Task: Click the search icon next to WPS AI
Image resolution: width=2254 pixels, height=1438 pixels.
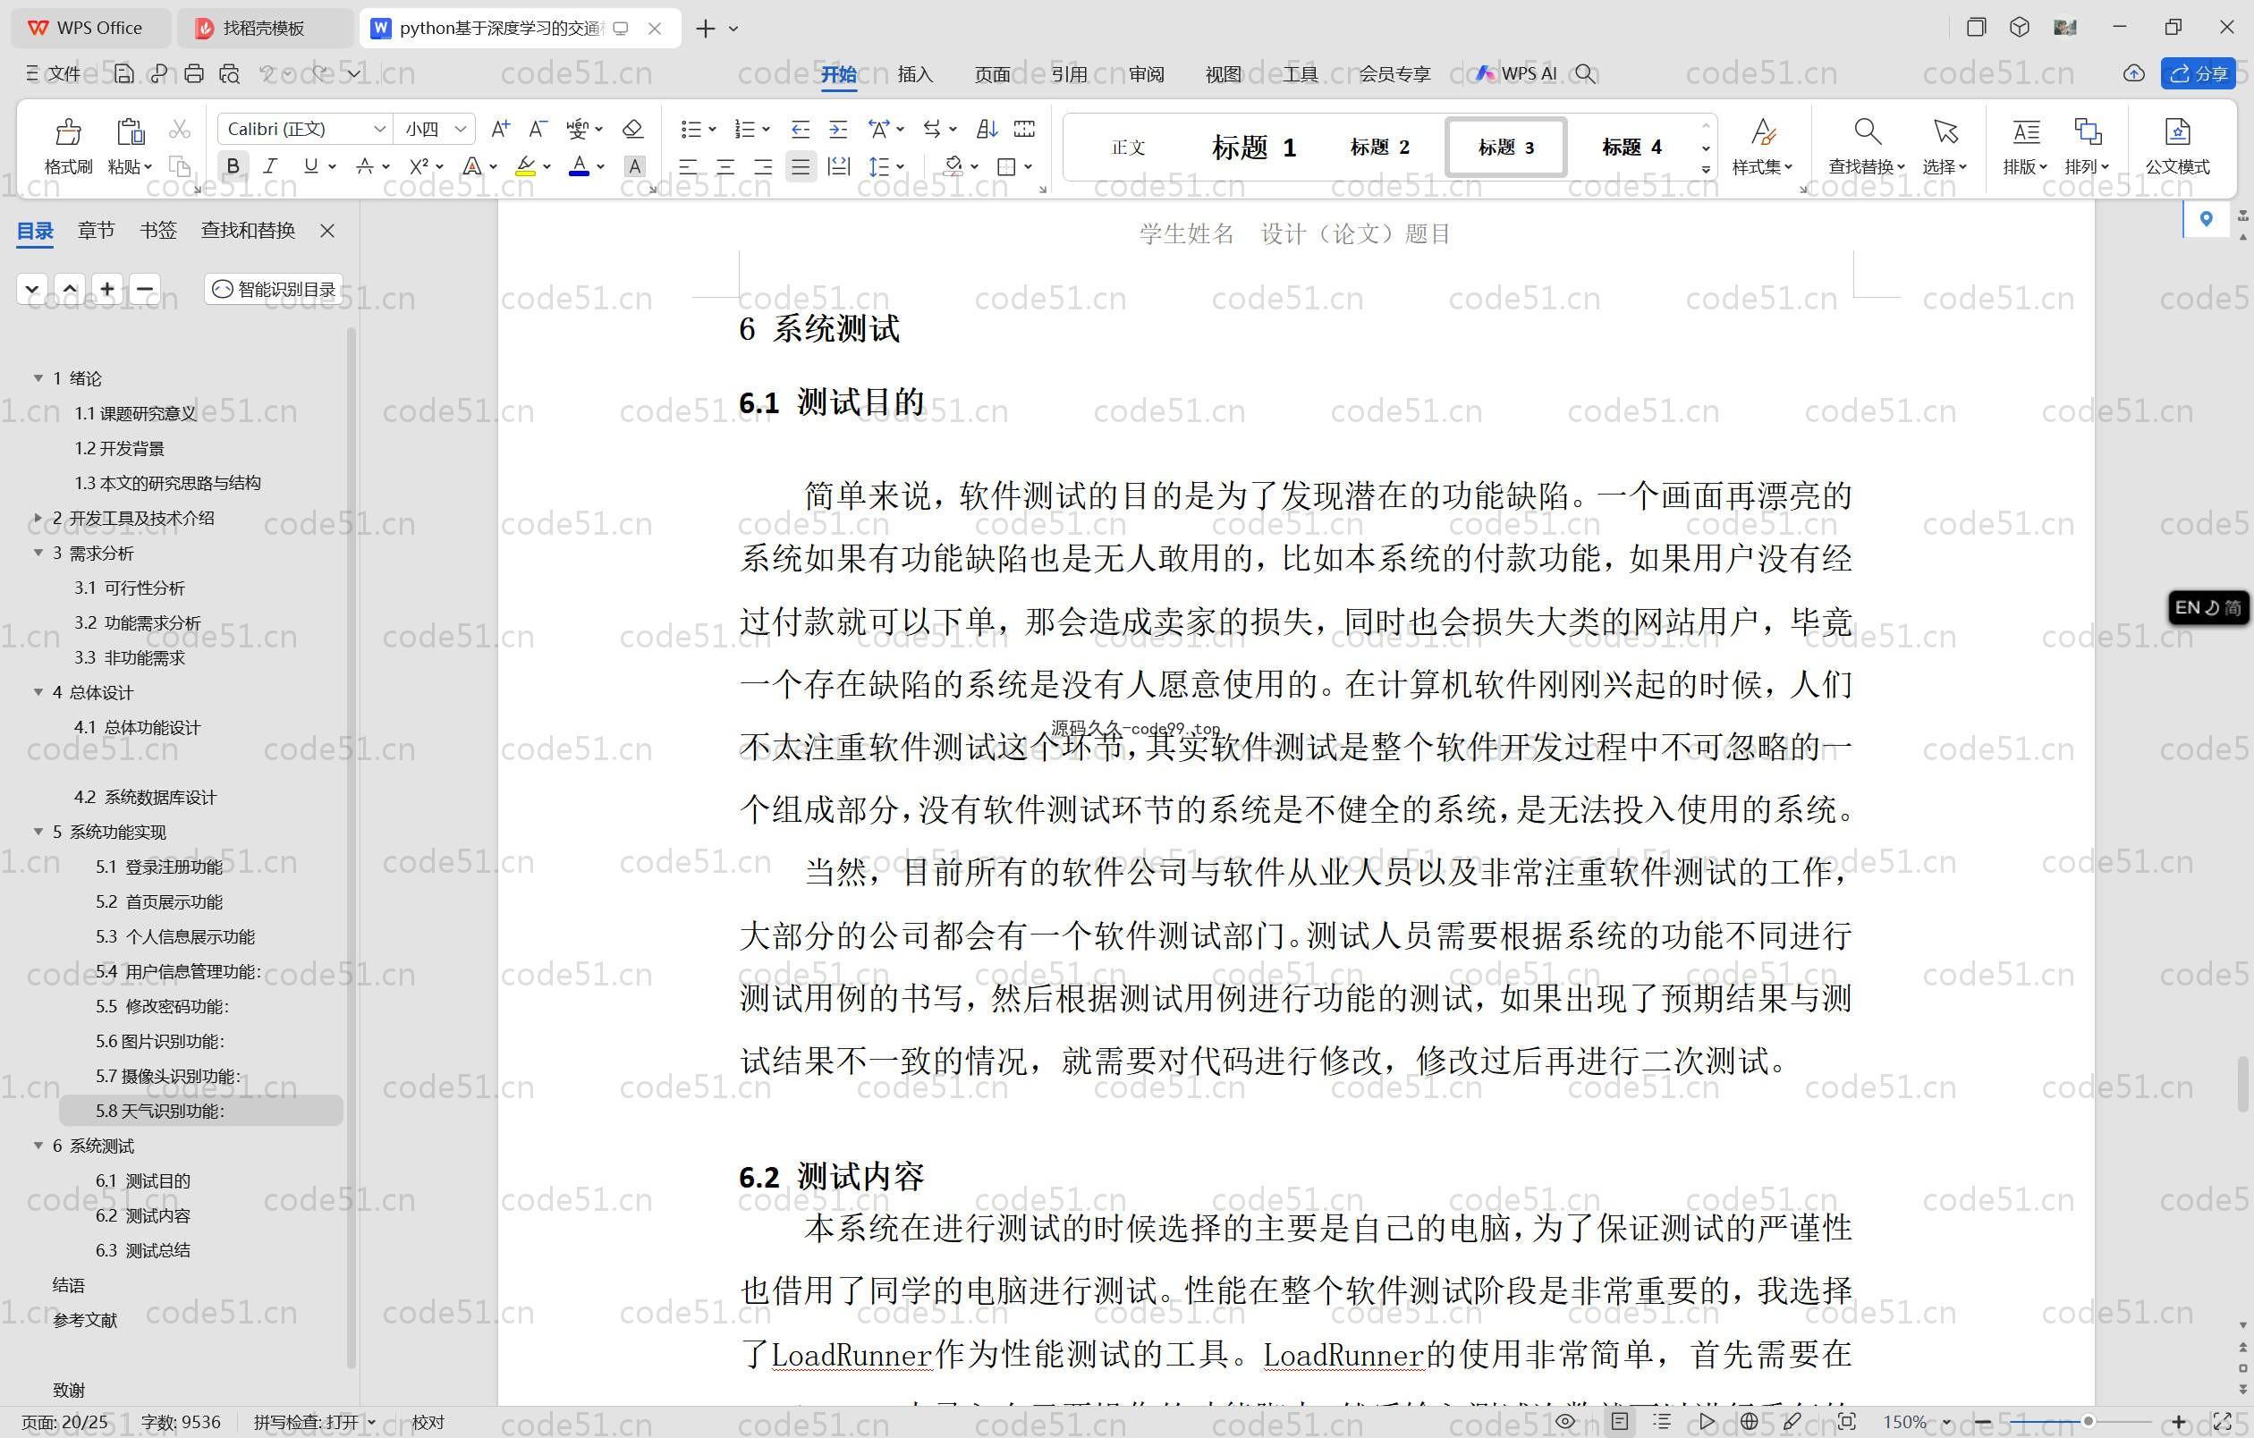Action: [x=1585, y=73]
